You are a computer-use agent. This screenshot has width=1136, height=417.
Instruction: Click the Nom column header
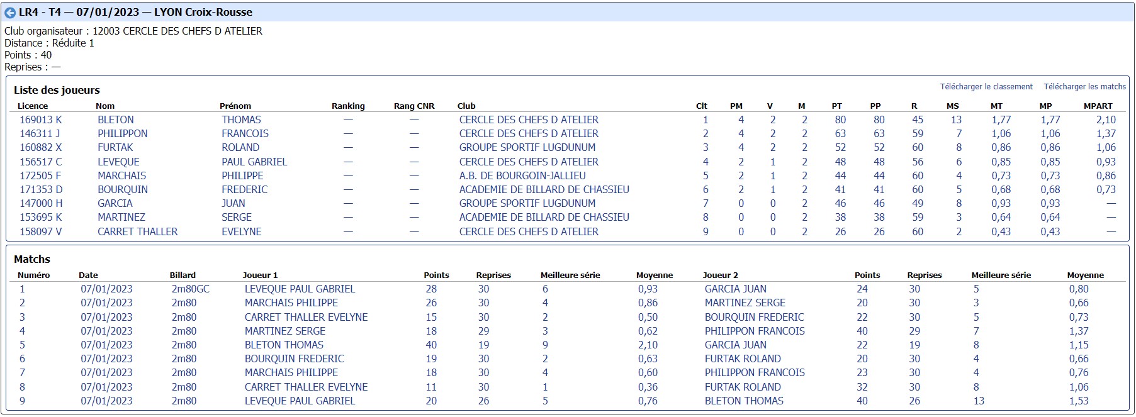105,106
